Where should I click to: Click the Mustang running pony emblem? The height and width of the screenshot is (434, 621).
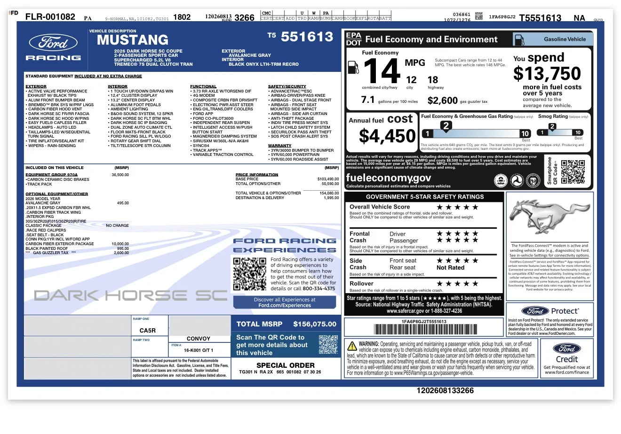[x=549, y=218]
